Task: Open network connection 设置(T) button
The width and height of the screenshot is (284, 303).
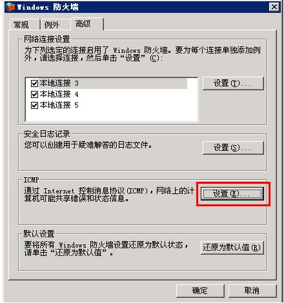Action: click(233, 83)
